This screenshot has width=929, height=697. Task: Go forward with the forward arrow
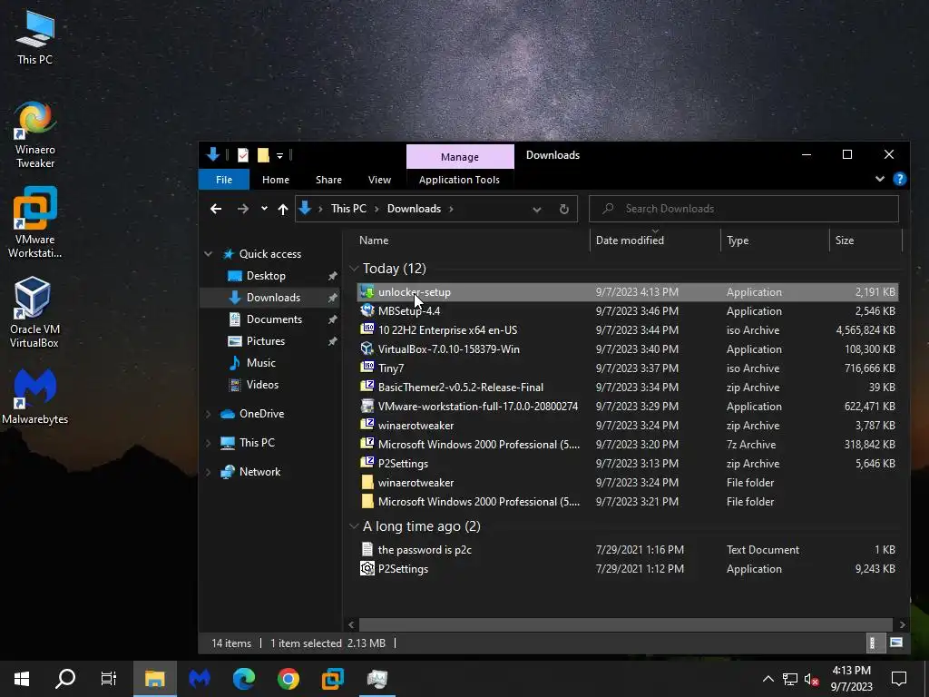tap(243, 209)
